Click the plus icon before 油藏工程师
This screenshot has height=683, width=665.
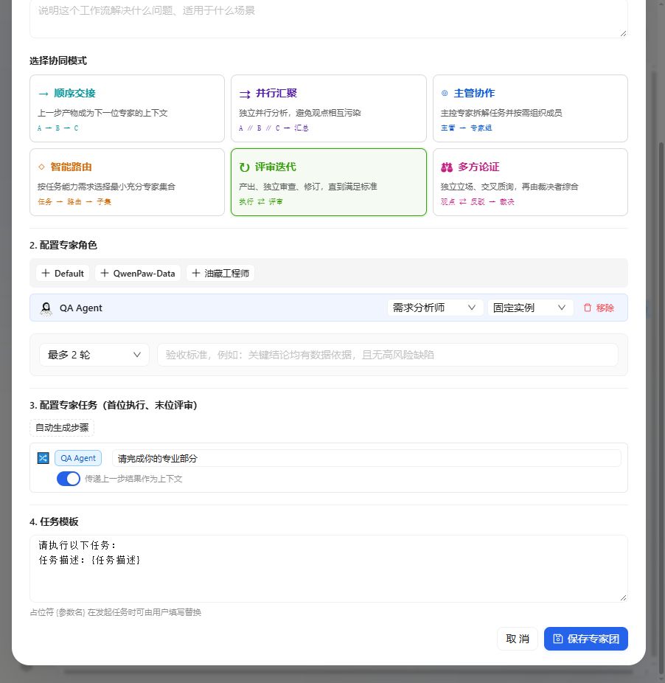tap(196, 273)
